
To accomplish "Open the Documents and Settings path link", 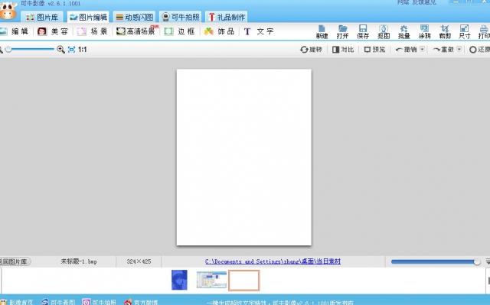I will pos(273,261).
